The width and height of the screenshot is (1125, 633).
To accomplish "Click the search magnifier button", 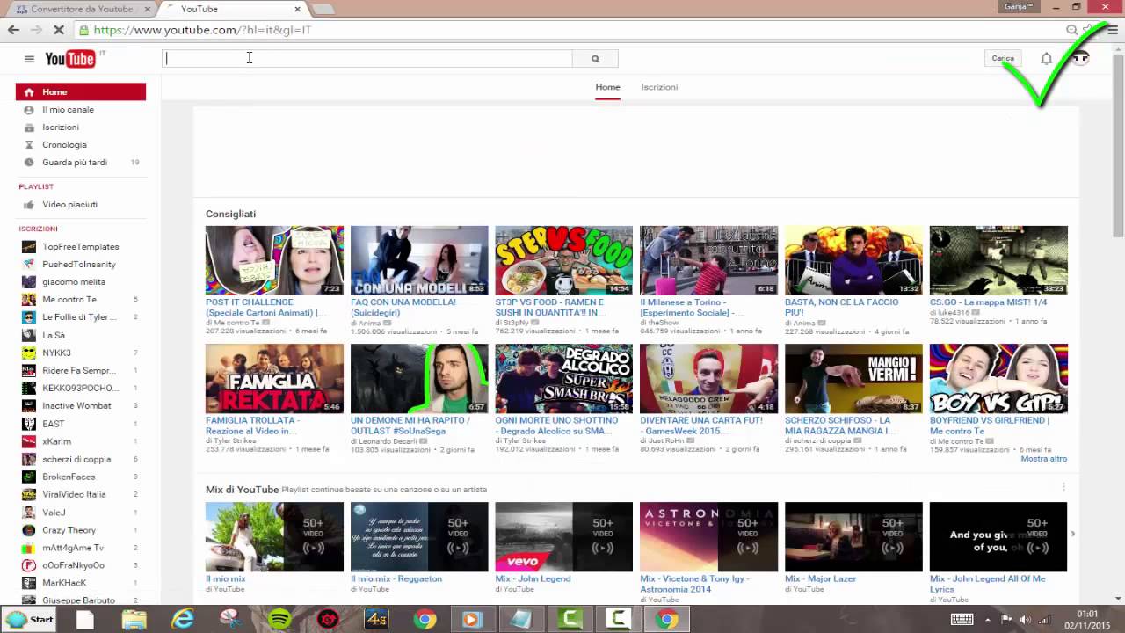I will [595, 59].
